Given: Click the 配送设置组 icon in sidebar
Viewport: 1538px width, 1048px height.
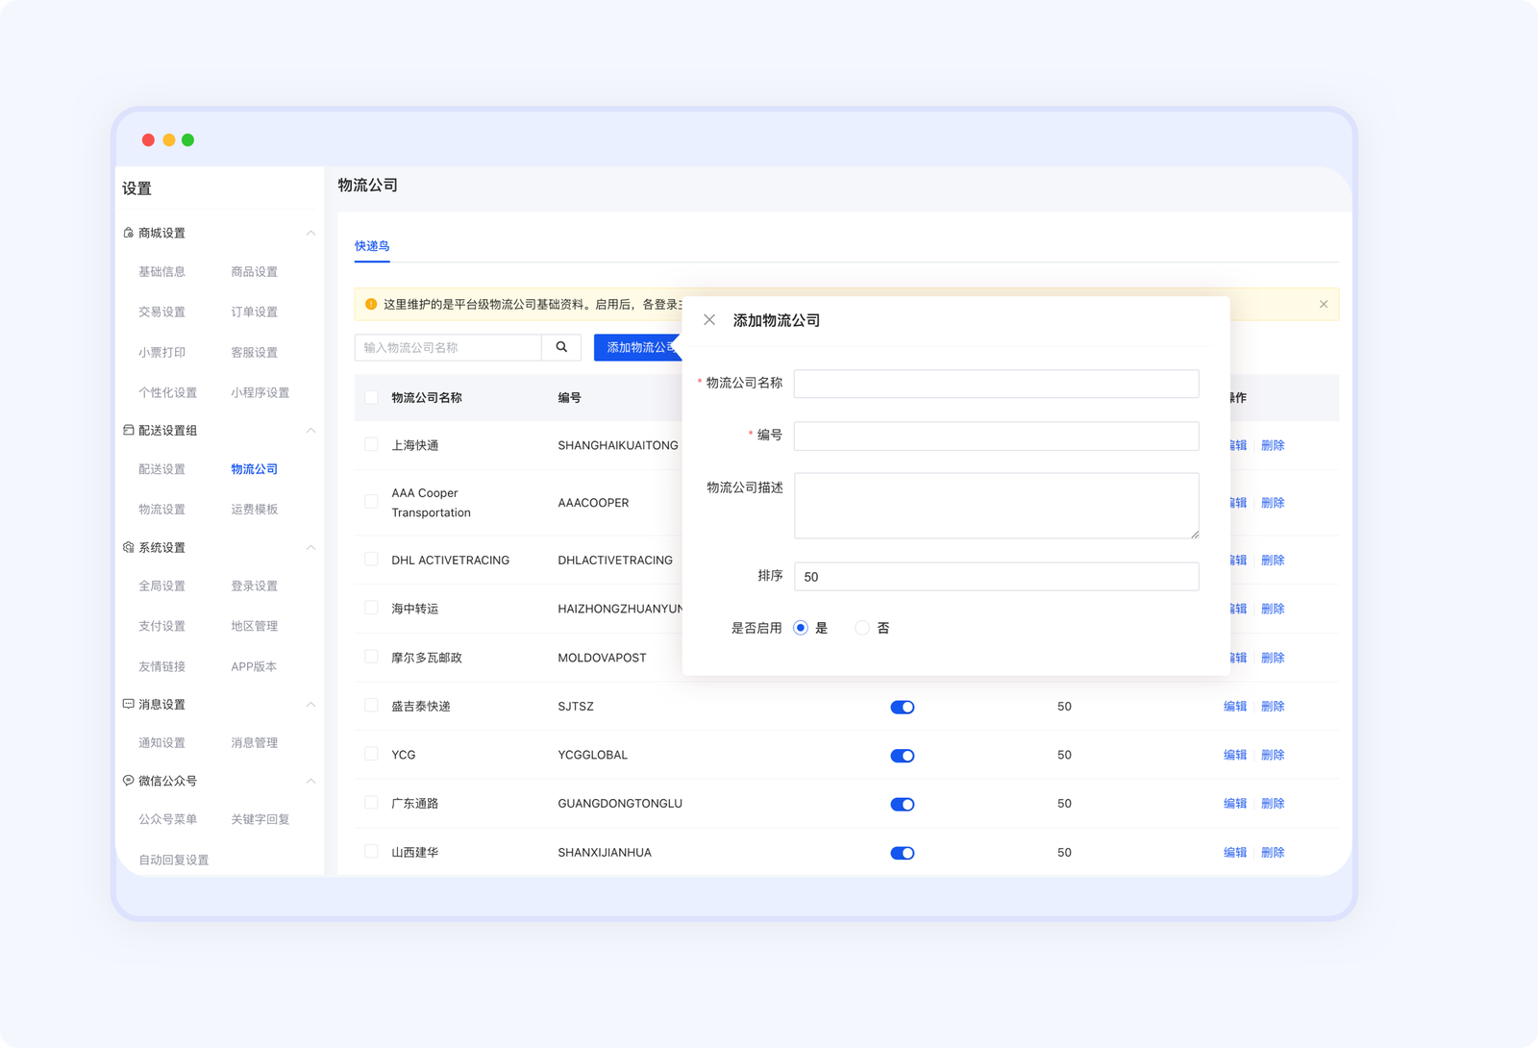Looking at the screenshot, I should pyautogui.click(x=129, y=431).
